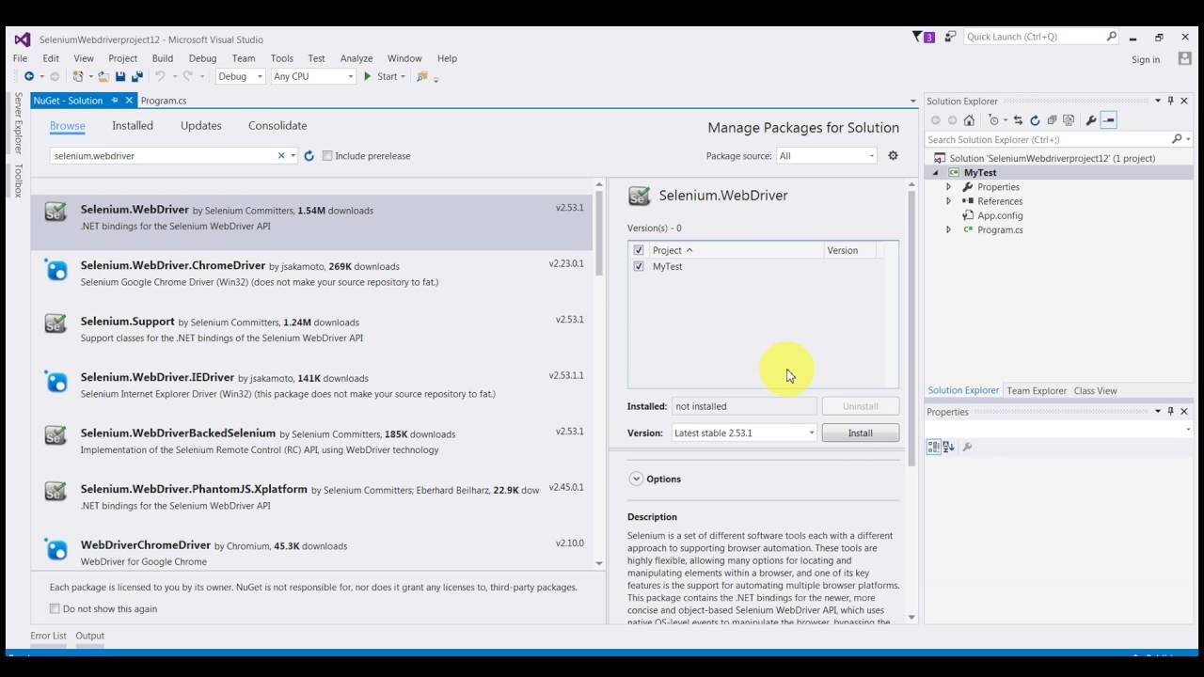Screen dimensions: 1204x677
Task: Open the Any CPU platform dropdown
Action: tap(313, 76)
